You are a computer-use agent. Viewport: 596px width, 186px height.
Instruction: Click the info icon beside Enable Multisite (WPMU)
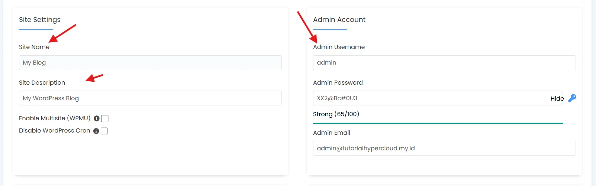[x=97, y=118]
